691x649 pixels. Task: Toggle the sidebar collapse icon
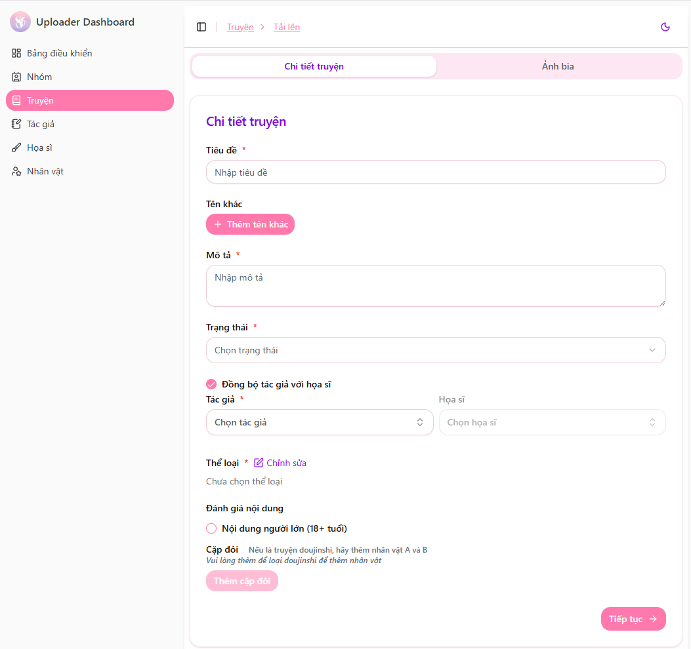click(201, 26)
